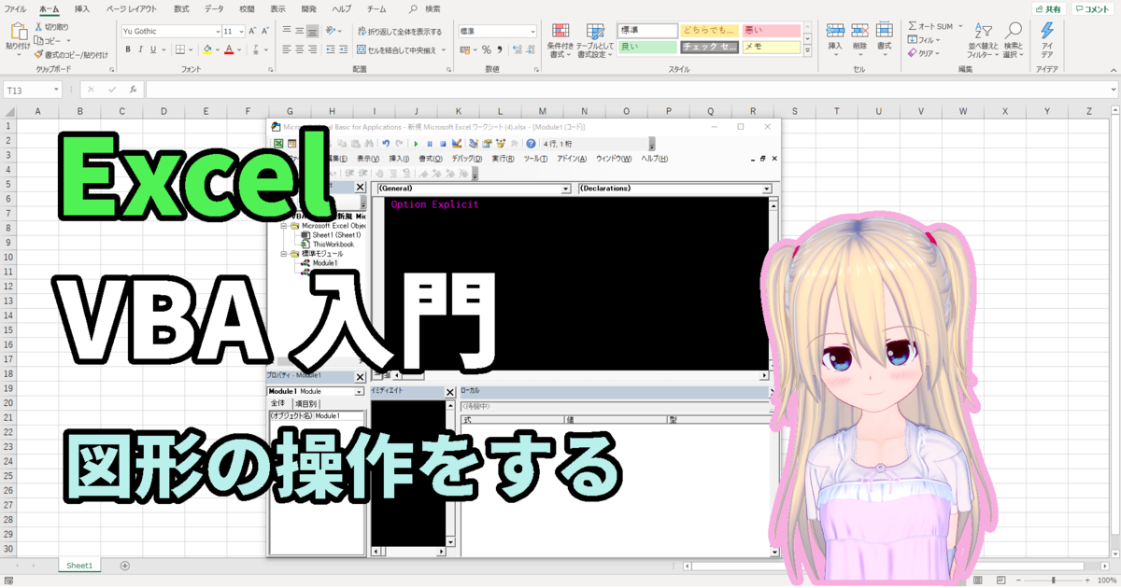Click the Comment (コメント) button
The height and width of the screenshot is (588, 1121).
[x=1092, y=8]
